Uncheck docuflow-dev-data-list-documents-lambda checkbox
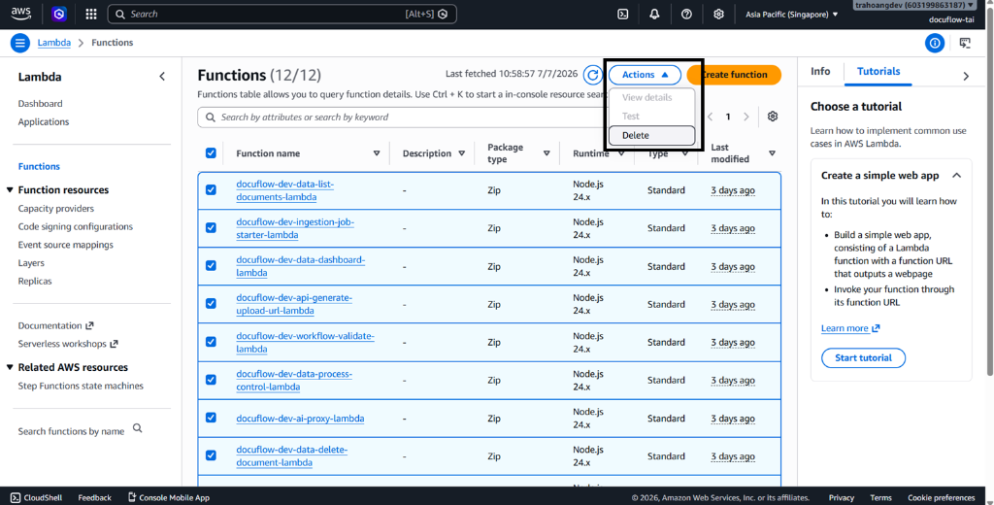994x505 pixels. click(x=211, y=189)
